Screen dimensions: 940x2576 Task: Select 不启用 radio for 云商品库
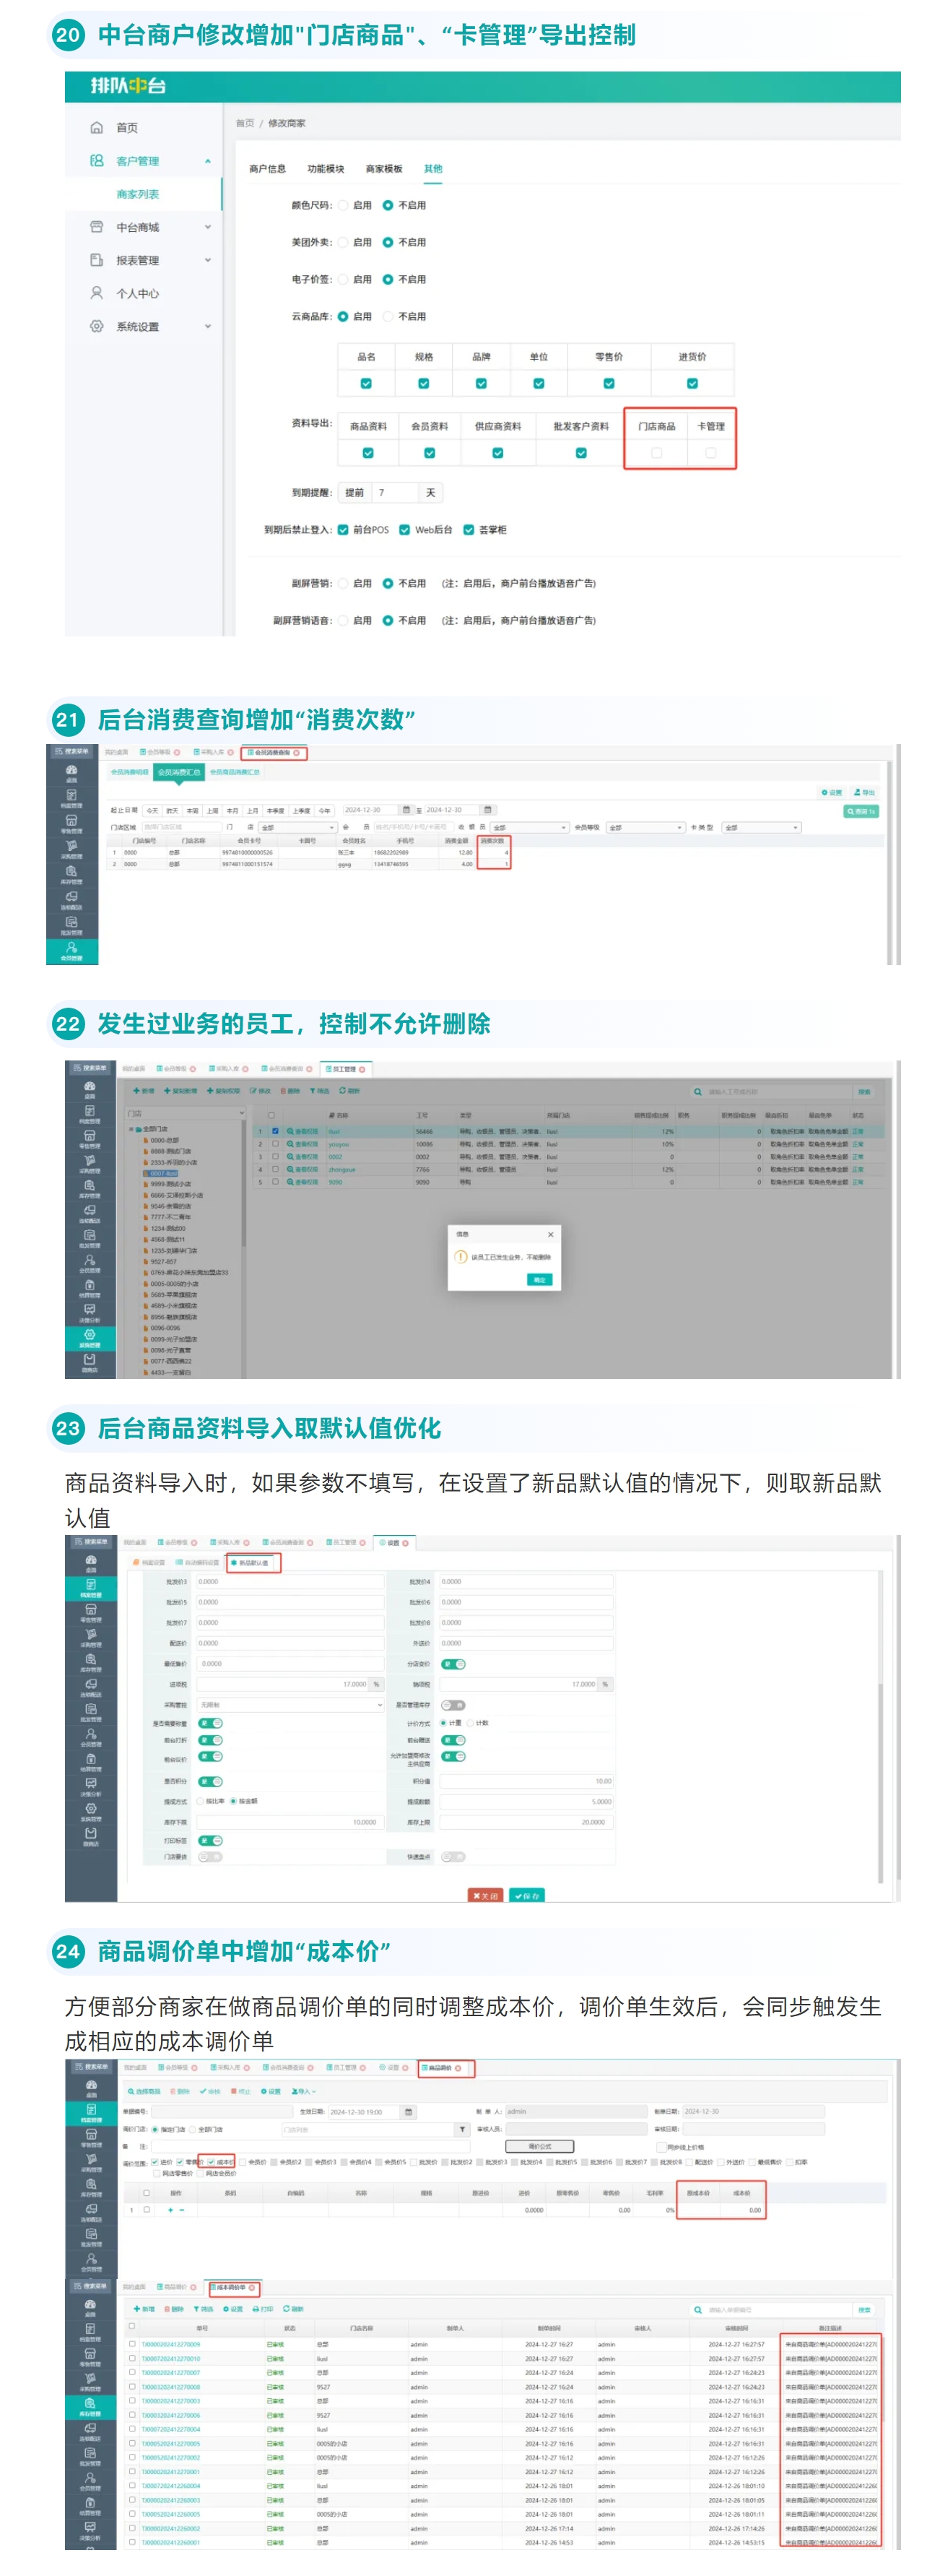388,316
